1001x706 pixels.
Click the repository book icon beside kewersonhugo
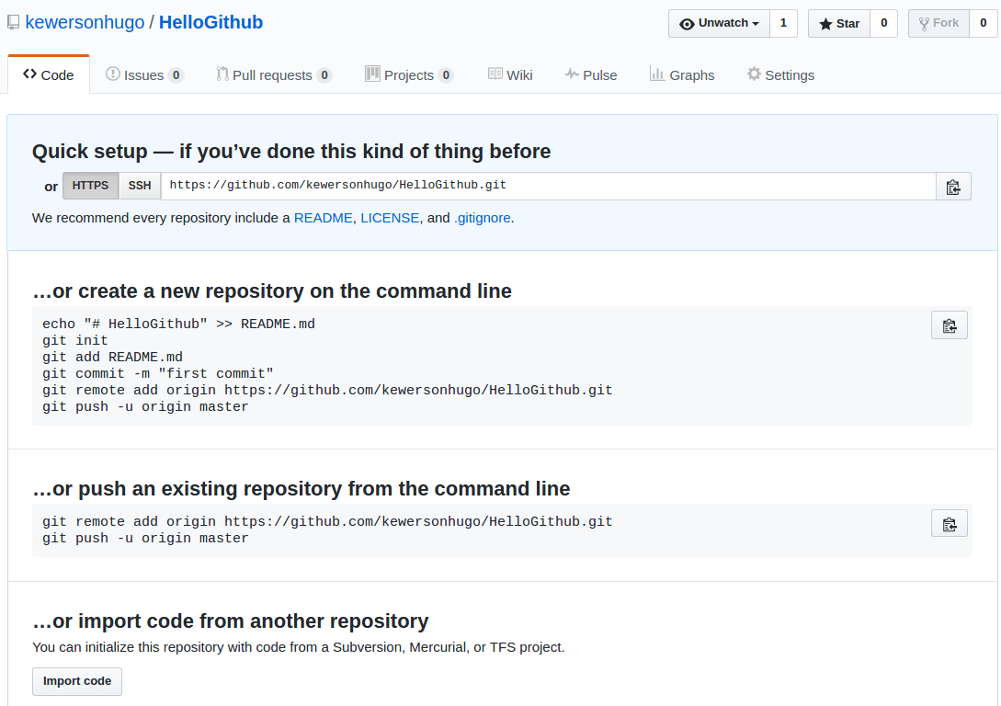[13, 22]
